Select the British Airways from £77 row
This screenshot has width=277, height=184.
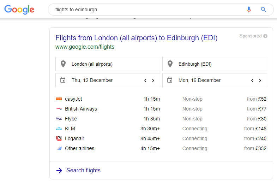(x=161, y=109)
